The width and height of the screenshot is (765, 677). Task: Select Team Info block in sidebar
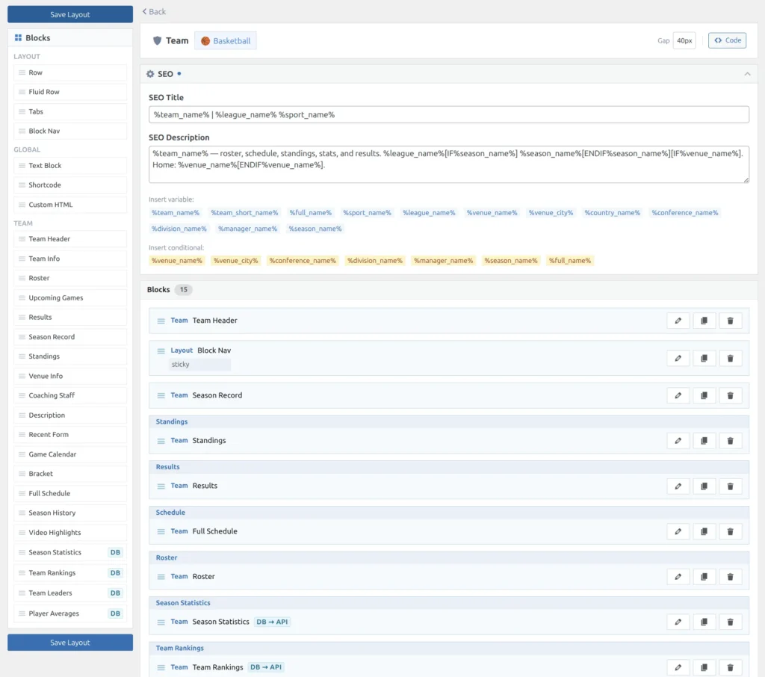point(70,259)
